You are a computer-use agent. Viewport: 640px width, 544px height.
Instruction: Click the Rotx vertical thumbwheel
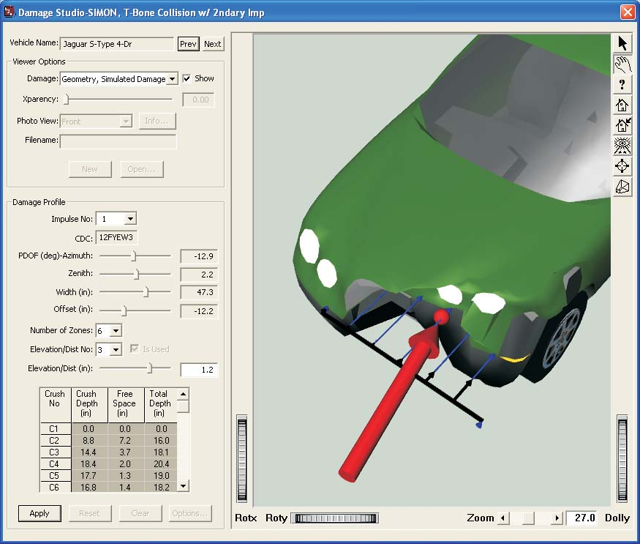[242, 458]
